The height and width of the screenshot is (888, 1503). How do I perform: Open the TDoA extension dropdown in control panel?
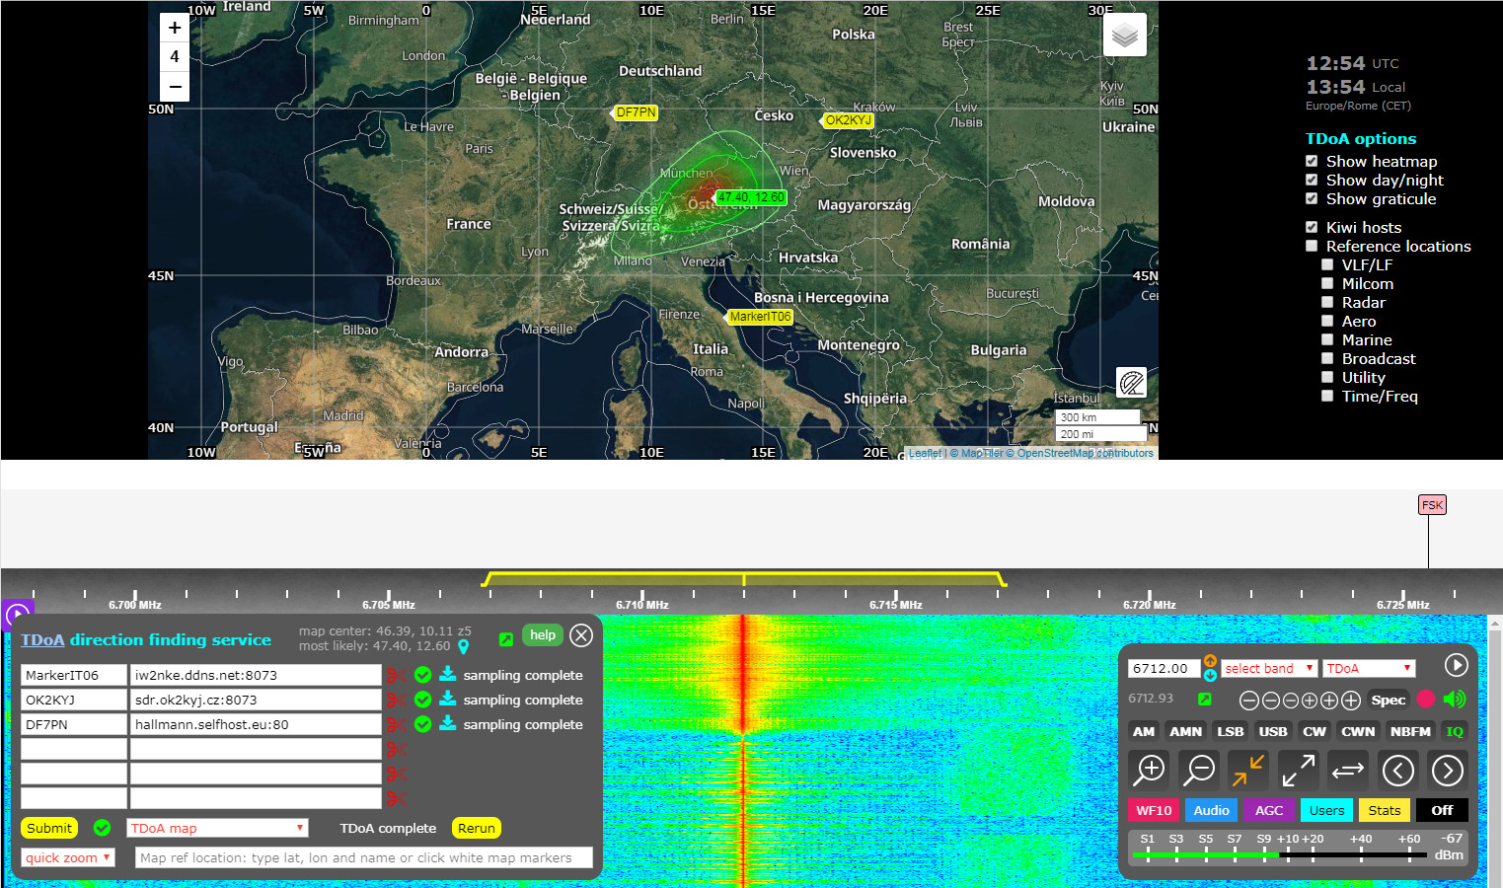point(1369,668)
